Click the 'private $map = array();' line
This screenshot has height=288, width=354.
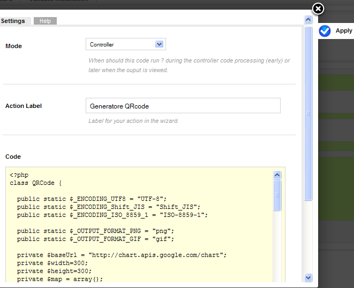[60, 279]
